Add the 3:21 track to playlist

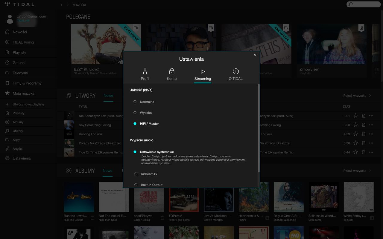coord(364,116)
